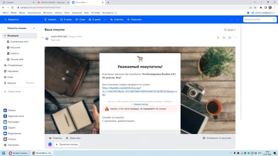The width and height of the screenshot is (278, 156).
Task: Open the Заказы dropdown
Action: pos(230,30)
